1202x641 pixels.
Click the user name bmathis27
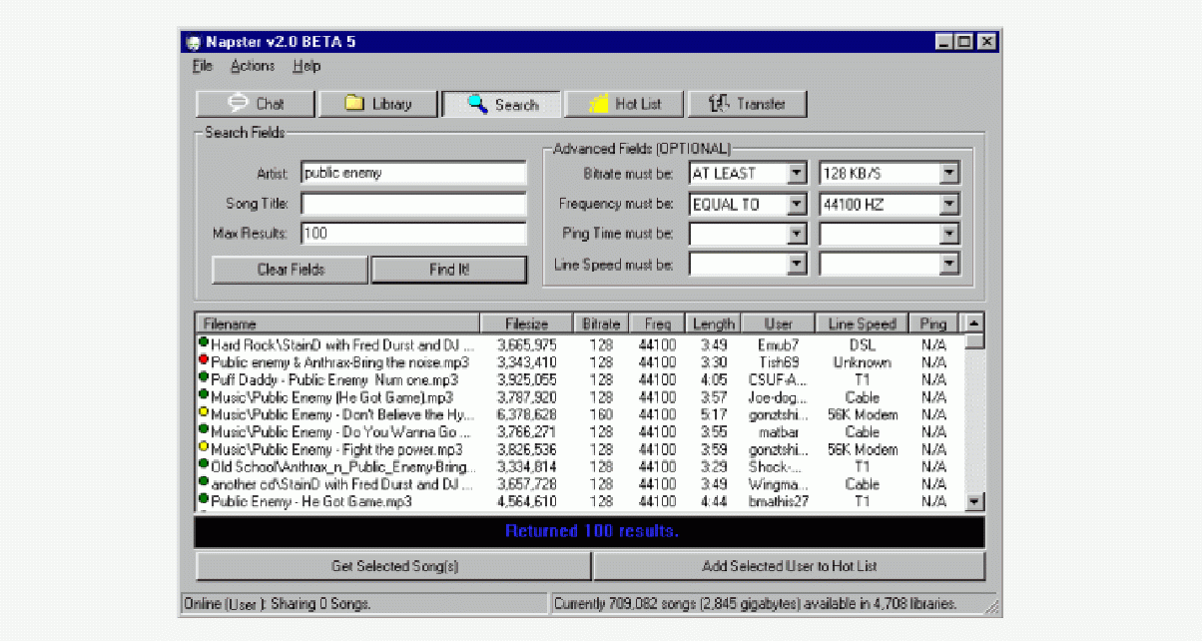[779, 501]
